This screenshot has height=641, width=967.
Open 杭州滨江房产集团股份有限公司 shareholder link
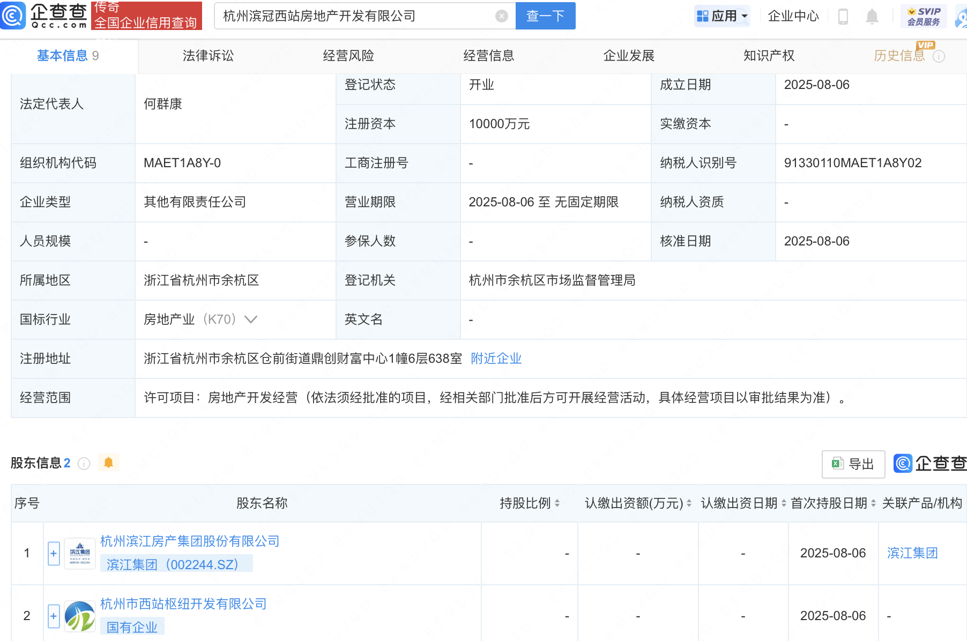(190, 541)
